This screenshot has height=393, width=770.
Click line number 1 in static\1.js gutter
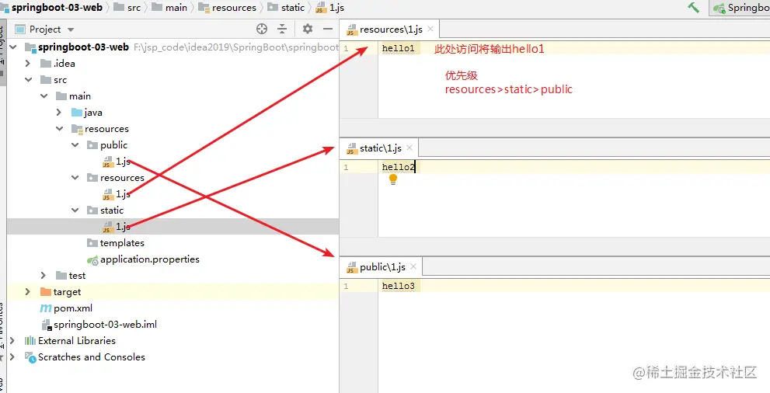pos(346,167)
